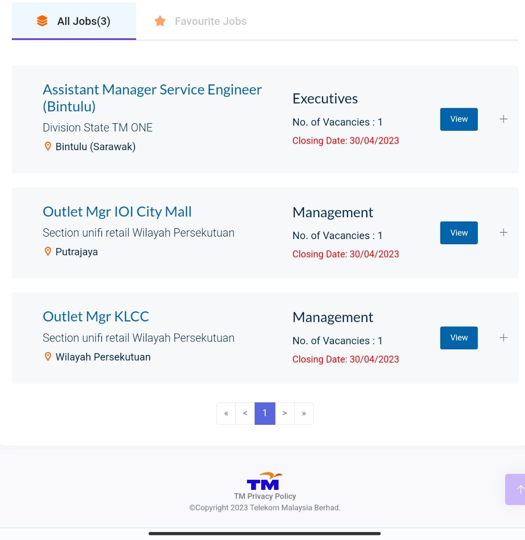The height and width of the screenshot is (540, 525).
Task: Click the closing date in the Bintulu job card
Action: click(x=346, y=141)
